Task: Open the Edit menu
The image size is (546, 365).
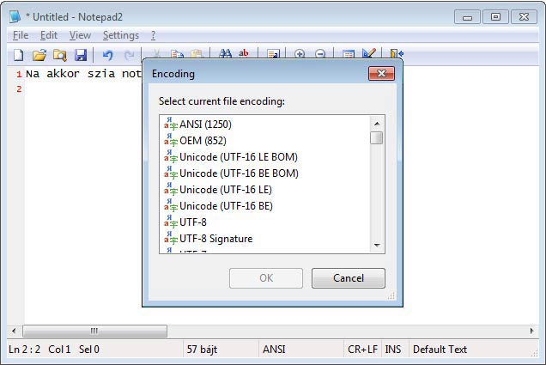Action: coord(49,35)
